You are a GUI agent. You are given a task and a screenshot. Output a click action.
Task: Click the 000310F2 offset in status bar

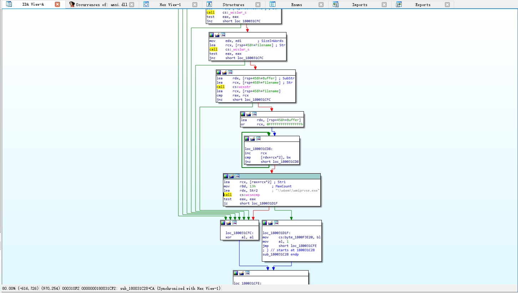tap(71, 288)
